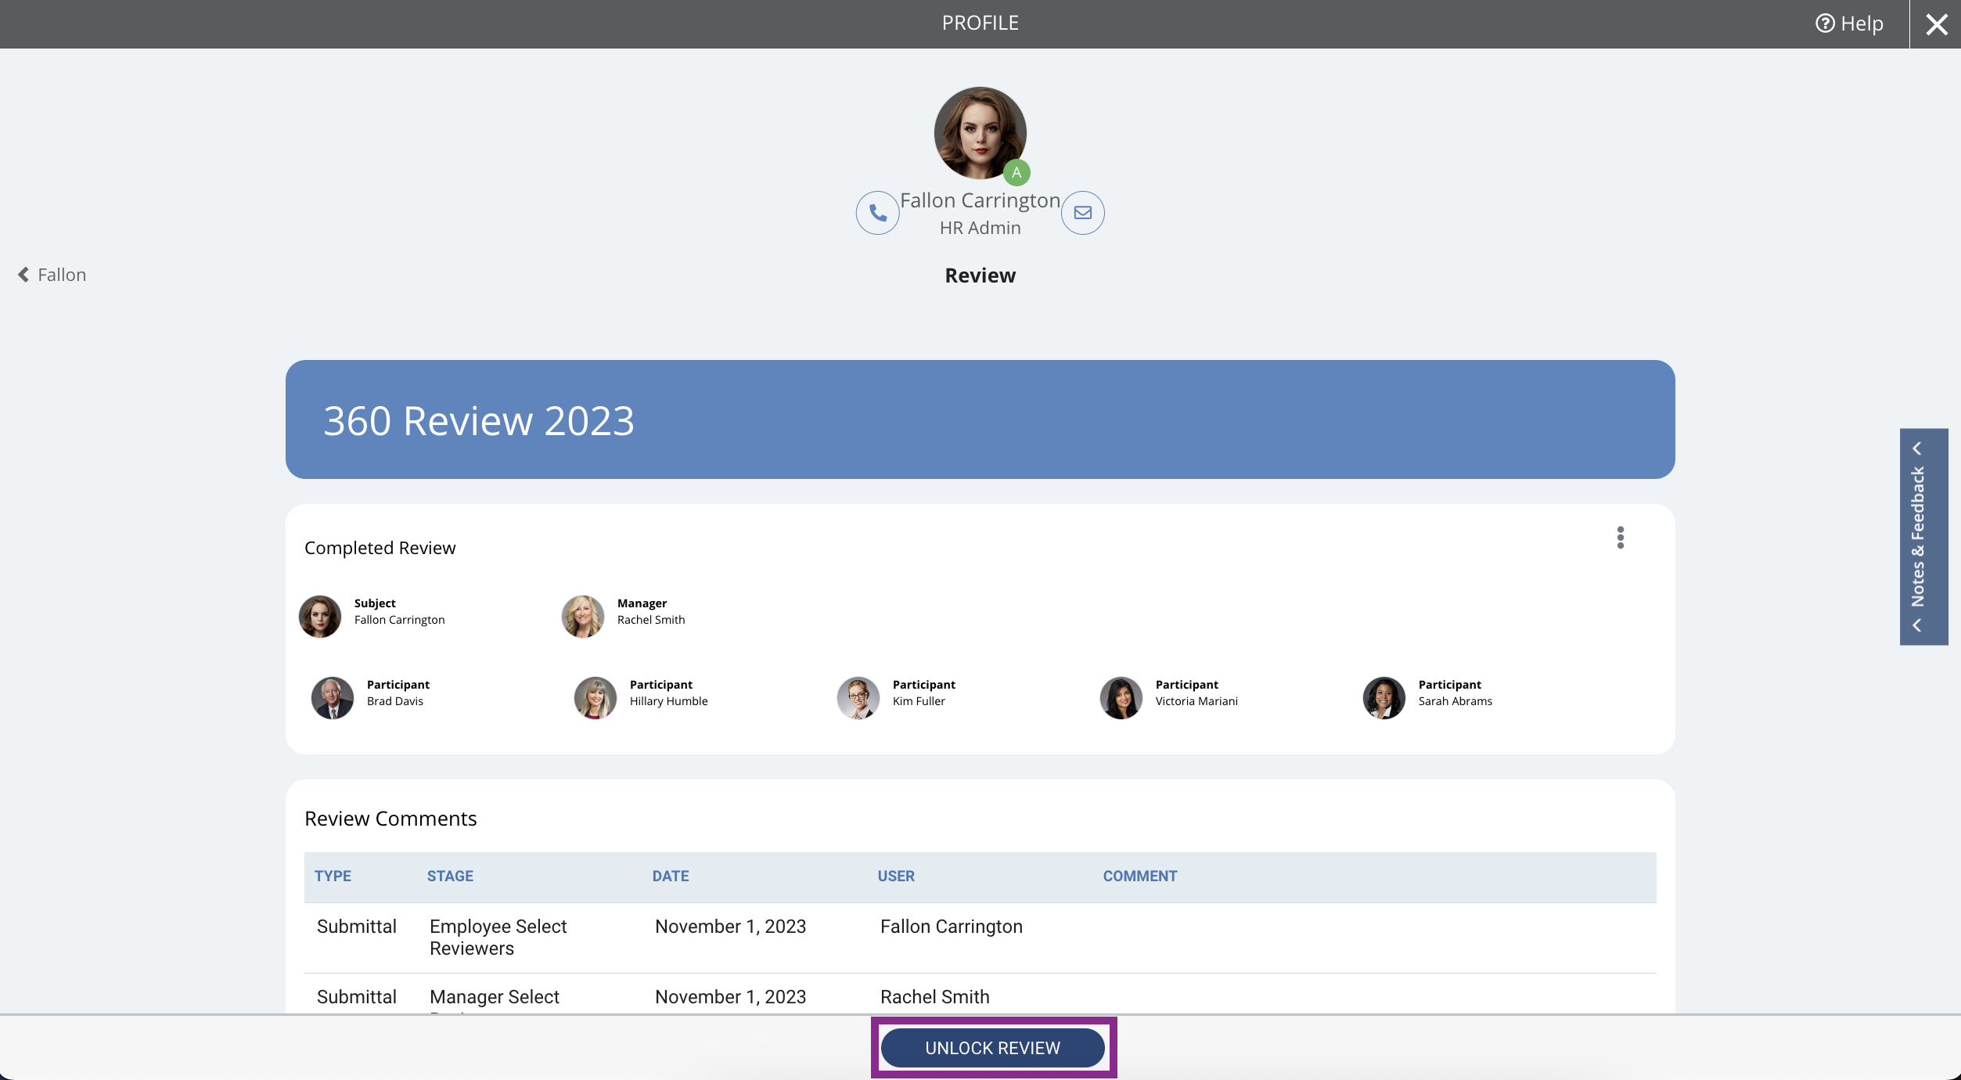
Task: Click 'Rachel Smith' in the USER column
Action: click(935, 997)
